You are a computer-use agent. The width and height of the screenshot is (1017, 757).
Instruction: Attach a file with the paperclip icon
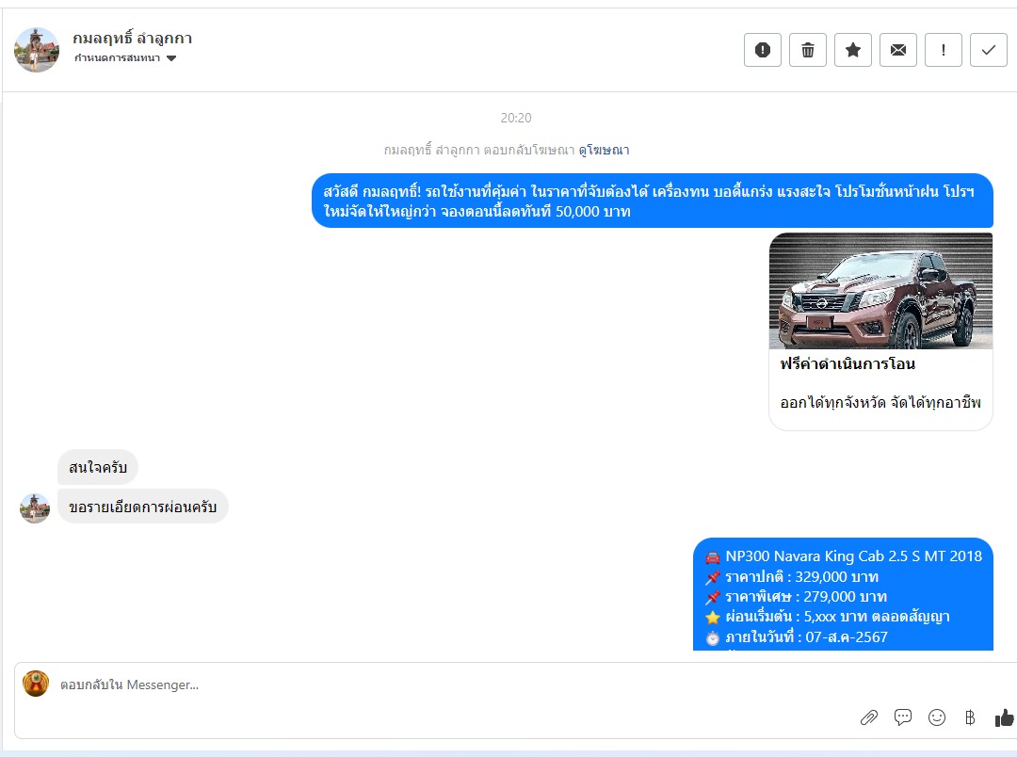coord(869,717)
